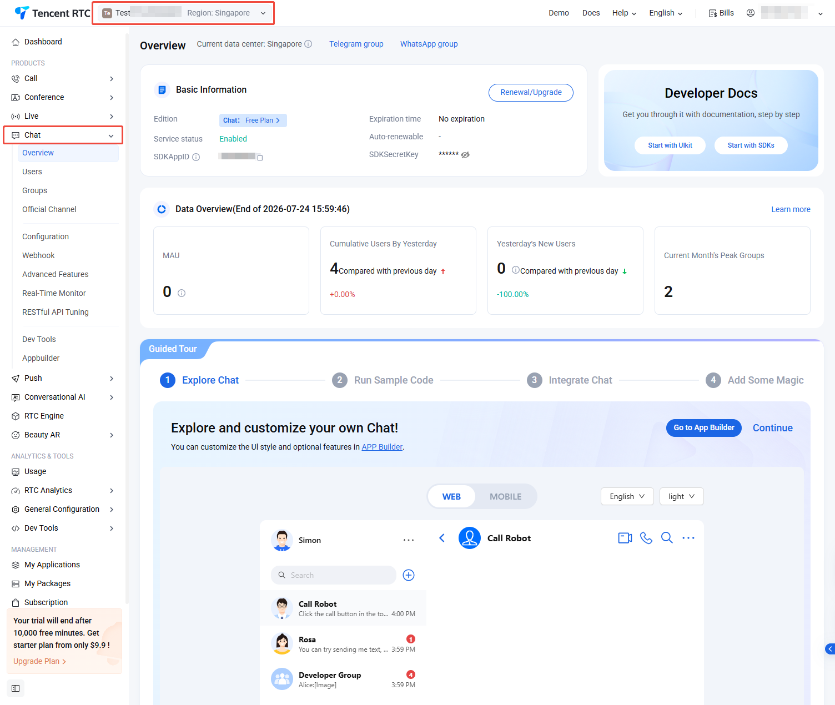
Task: Click the Call Robot avatar in the chat header
Action: coord(470,538)
